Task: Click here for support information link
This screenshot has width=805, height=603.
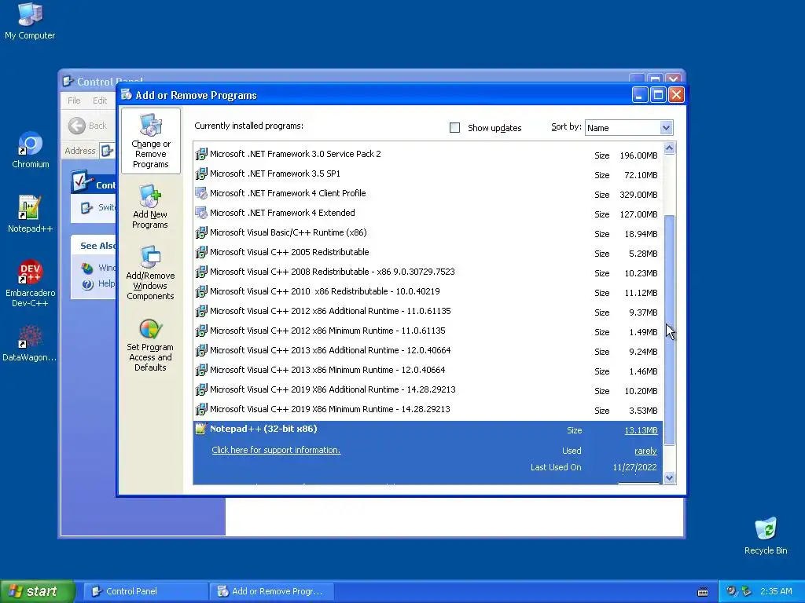Action: [x=276, y=450]
